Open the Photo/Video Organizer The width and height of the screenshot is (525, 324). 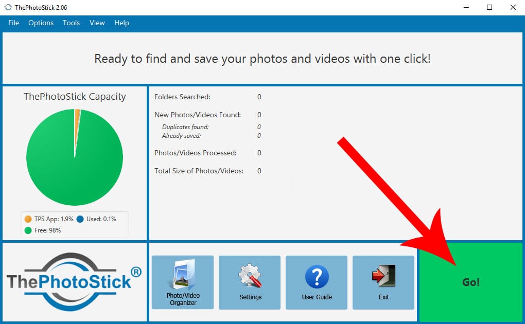[182, 282]
